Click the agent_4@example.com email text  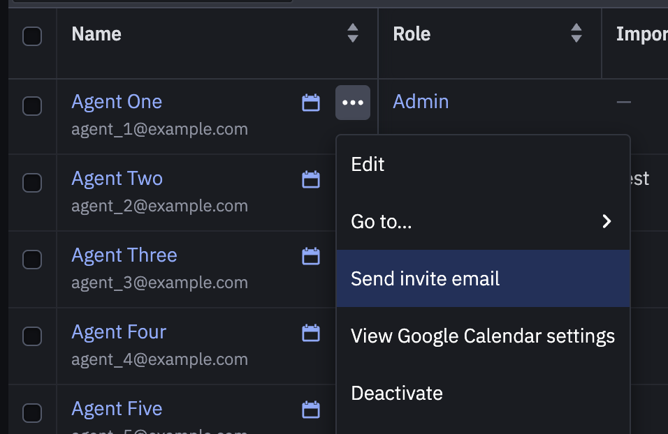click(x=160, y=359)
